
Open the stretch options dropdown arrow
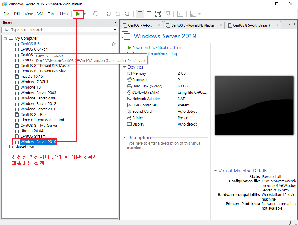click(199, 14)
